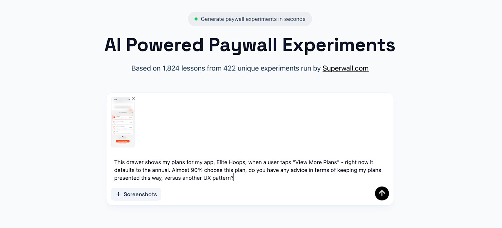502x228 pixels.
Task: Open the Superwall.com link
Action: [x=345, y=68]
